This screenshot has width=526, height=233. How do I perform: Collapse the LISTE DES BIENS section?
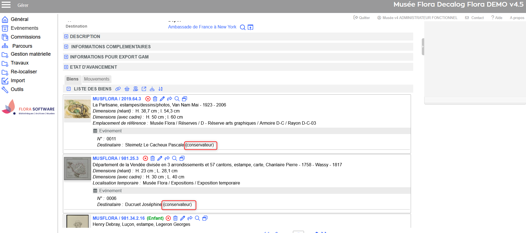click(69, 89)
